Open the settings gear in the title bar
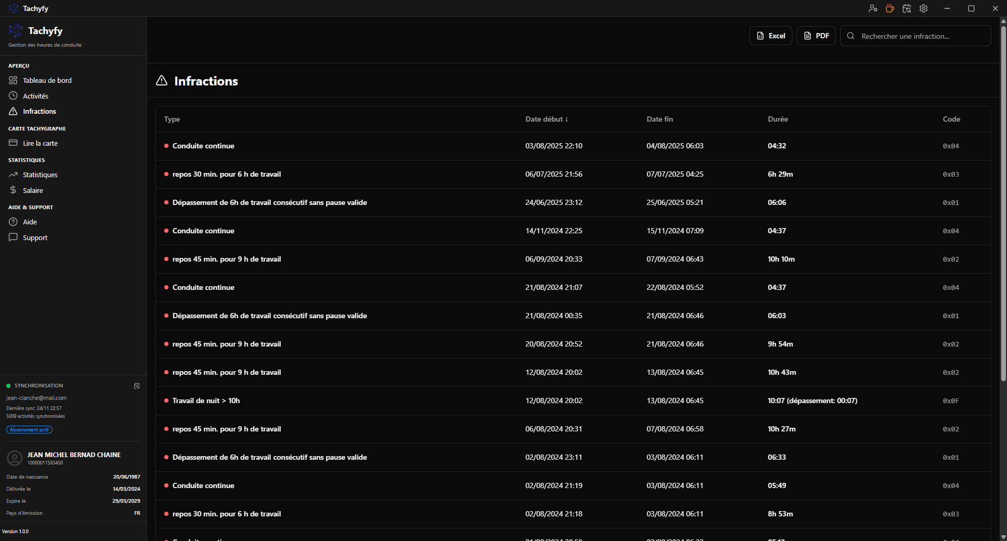 (x=923, y=8)
